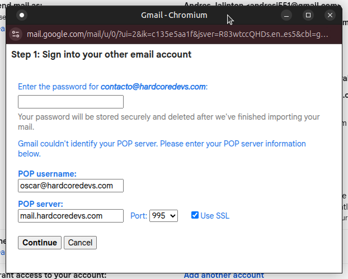Open the Port dropdown showing 995
The width and height of the screenshot is (348, 279).
pyautogui.click(x=163, y=216)
